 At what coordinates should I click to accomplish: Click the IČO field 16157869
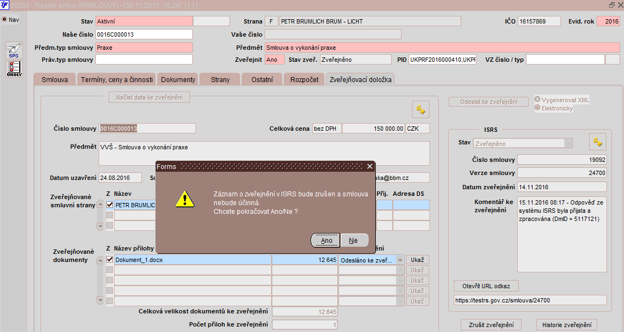click(539, 21)
